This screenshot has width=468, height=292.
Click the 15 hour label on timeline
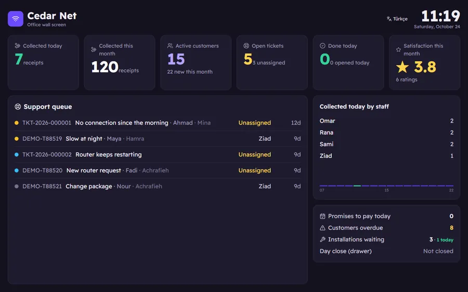point(386,190)
